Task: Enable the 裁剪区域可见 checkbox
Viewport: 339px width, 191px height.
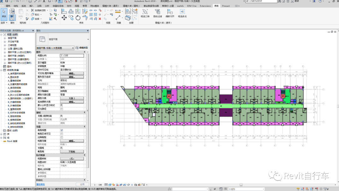Action: coord(62,134)
